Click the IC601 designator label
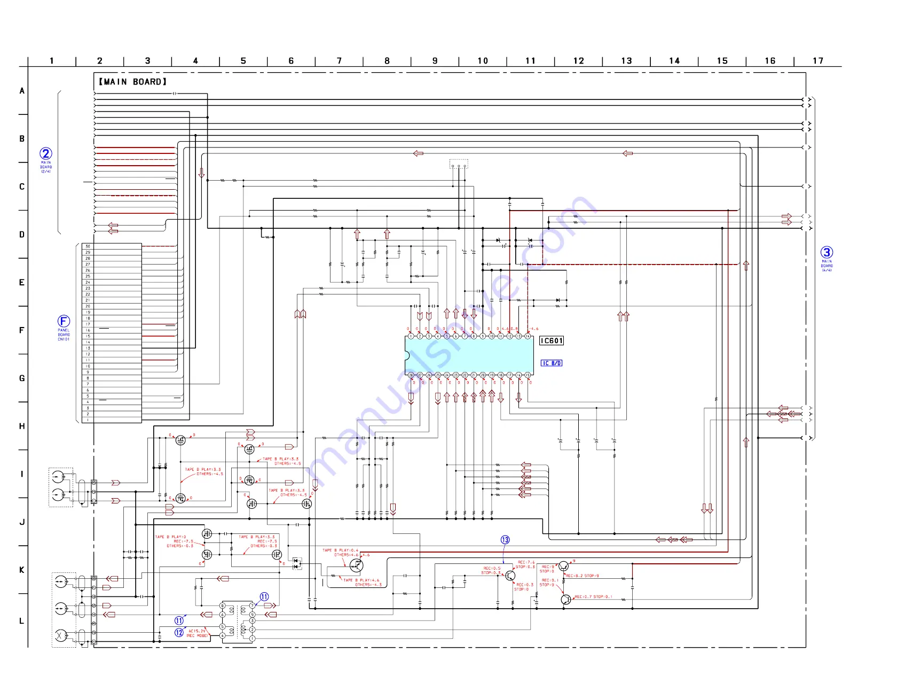Viewport: 897px width, 675px height. coord(552,341)
